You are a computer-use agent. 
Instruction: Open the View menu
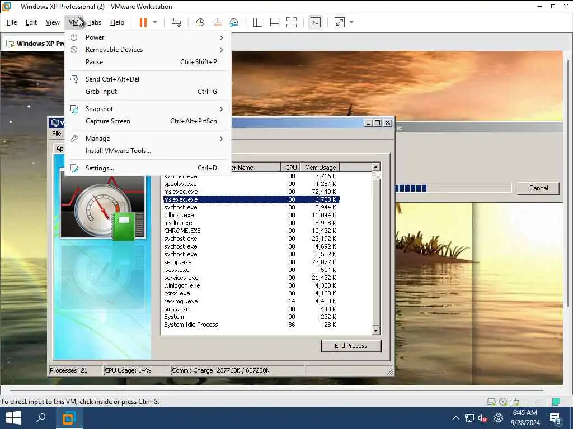pyautogui.click(x=53, y=22)
